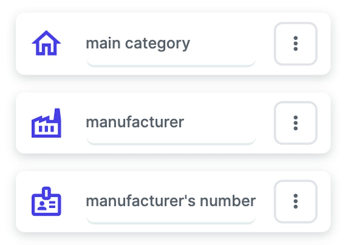
Task: Click the underline below the manufacturer field
Action: [x=171, y=142]
